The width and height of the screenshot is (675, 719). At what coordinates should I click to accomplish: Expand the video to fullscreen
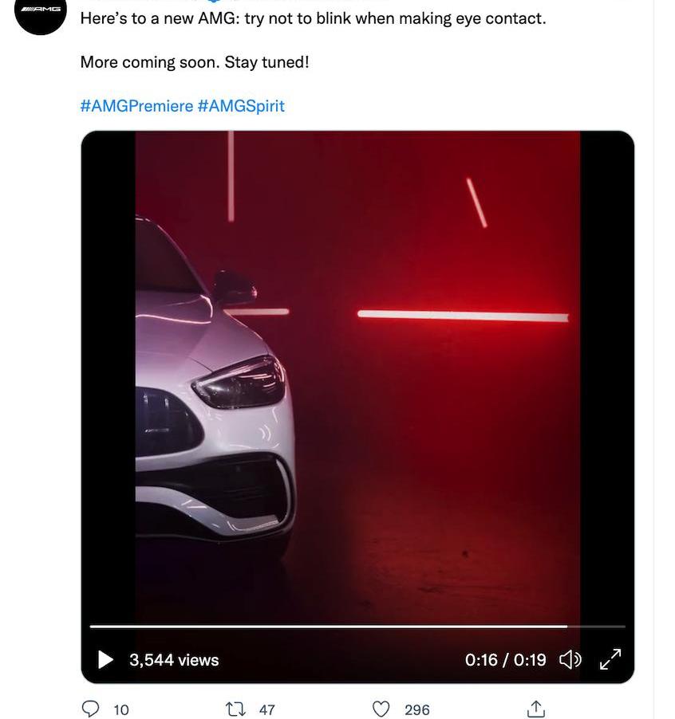point(610,659)
